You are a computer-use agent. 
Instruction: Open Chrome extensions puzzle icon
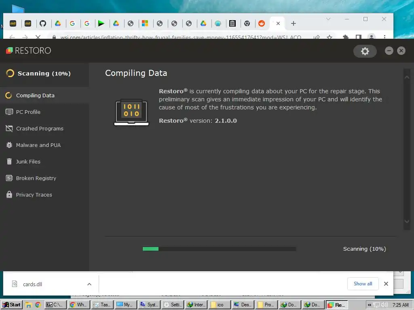[345, 37]
